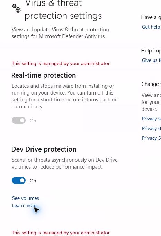
Task: Click the On label beside Dev Drive toggle
Action: point(33,181)
